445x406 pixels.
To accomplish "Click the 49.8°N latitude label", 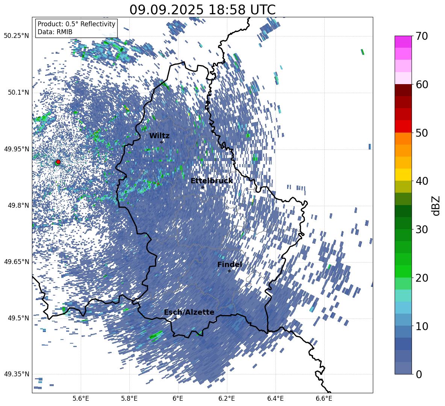I will [x=18, y=205].
